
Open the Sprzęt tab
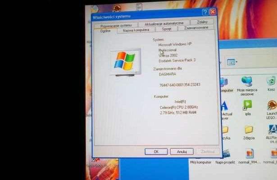[x=167, y=29]
